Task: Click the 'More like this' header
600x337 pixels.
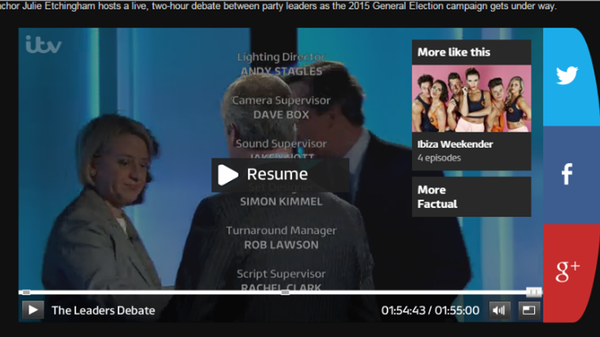Action: click(453, 52)
